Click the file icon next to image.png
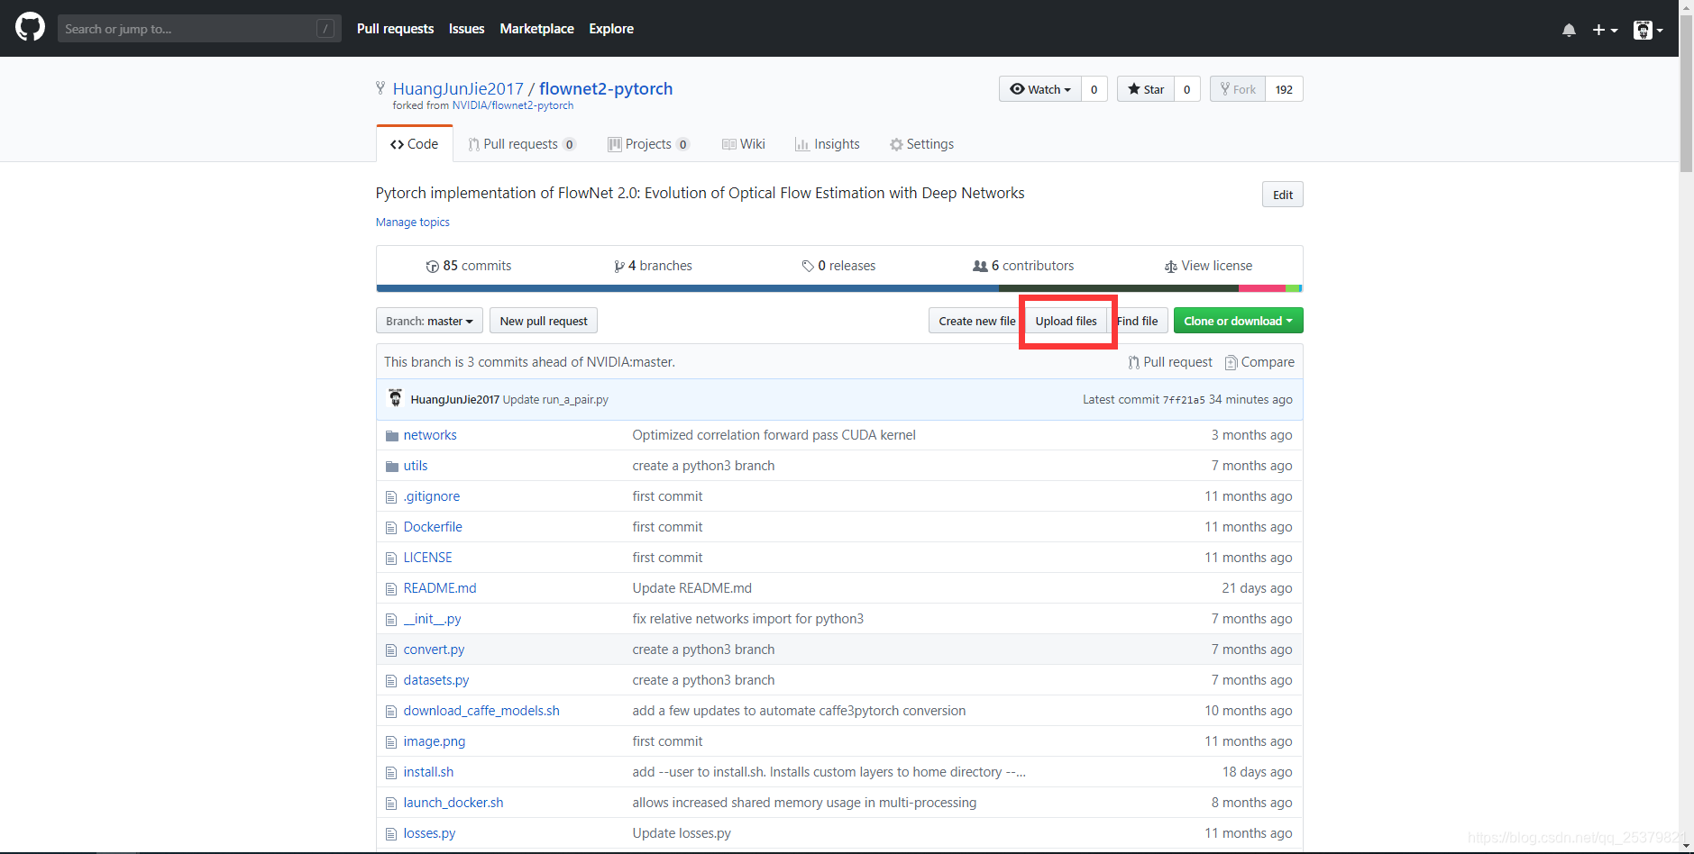The image size is (1694, 854). coord(390,742)
